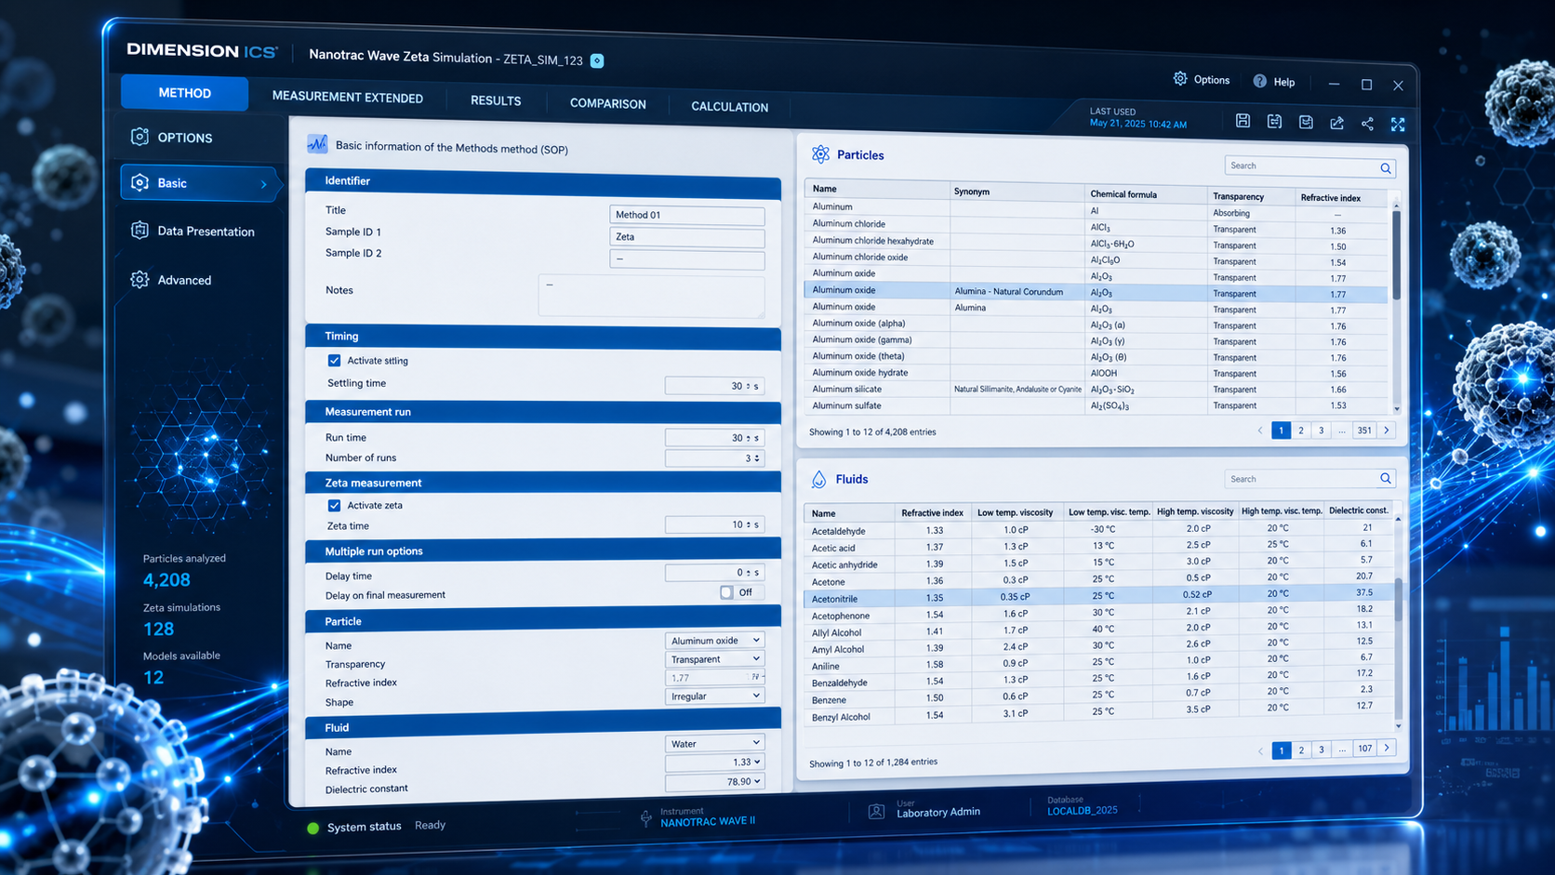Switch to the MEASUREMENT EXTENDED tab
Image resolution: width=1555 pixels, height=875 pixels.
(347, 97)
